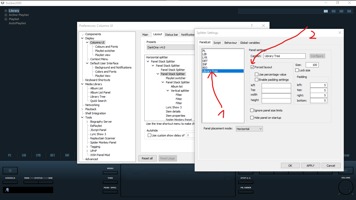Enable Ignore panel size limits
356x200 pixels.
pos(252,110)
